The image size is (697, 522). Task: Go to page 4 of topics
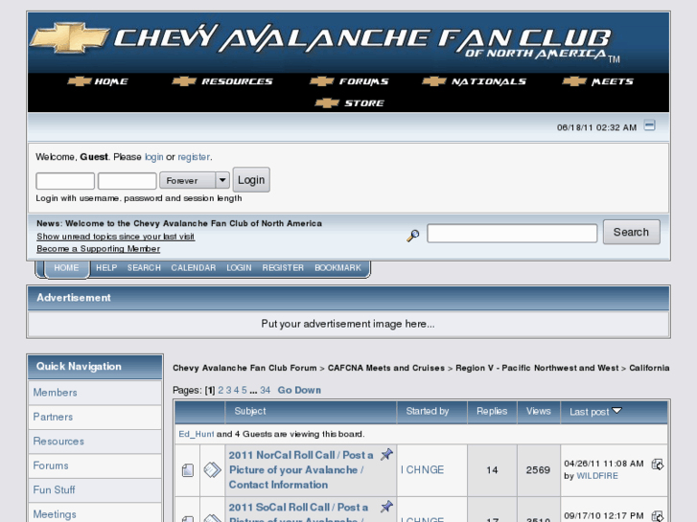pyautogui.click(x=237, y=390)
